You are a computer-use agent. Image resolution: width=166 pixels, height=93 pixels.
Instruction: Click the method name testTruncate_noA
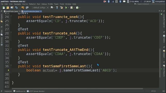[59, 33]
